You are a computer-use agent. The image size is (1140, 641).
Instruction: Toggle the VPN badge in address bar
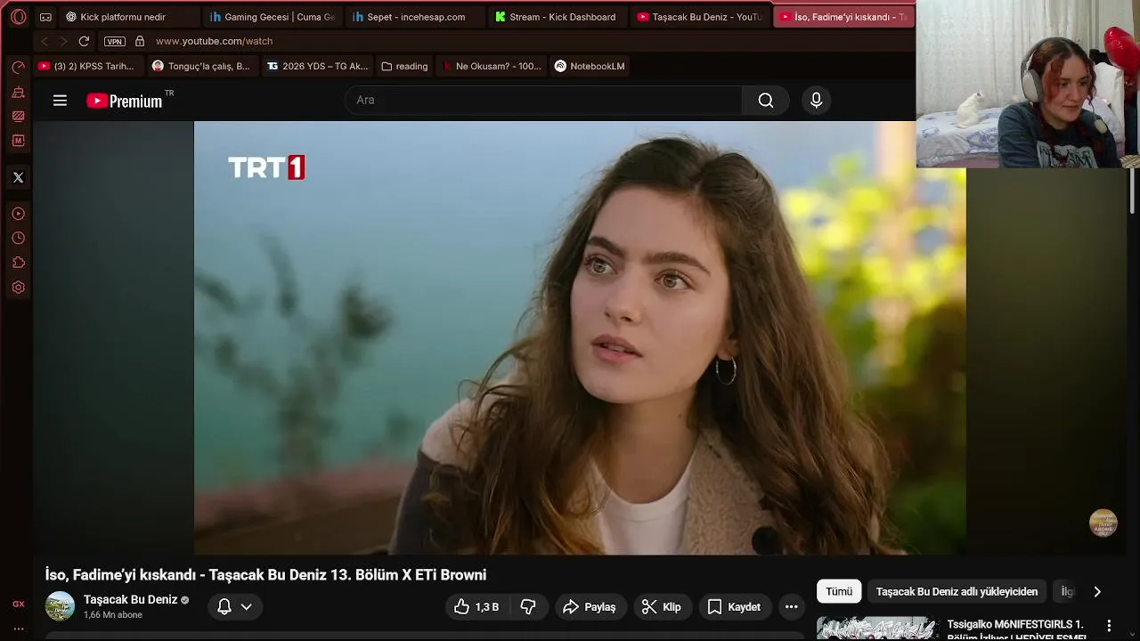[114, 41]
